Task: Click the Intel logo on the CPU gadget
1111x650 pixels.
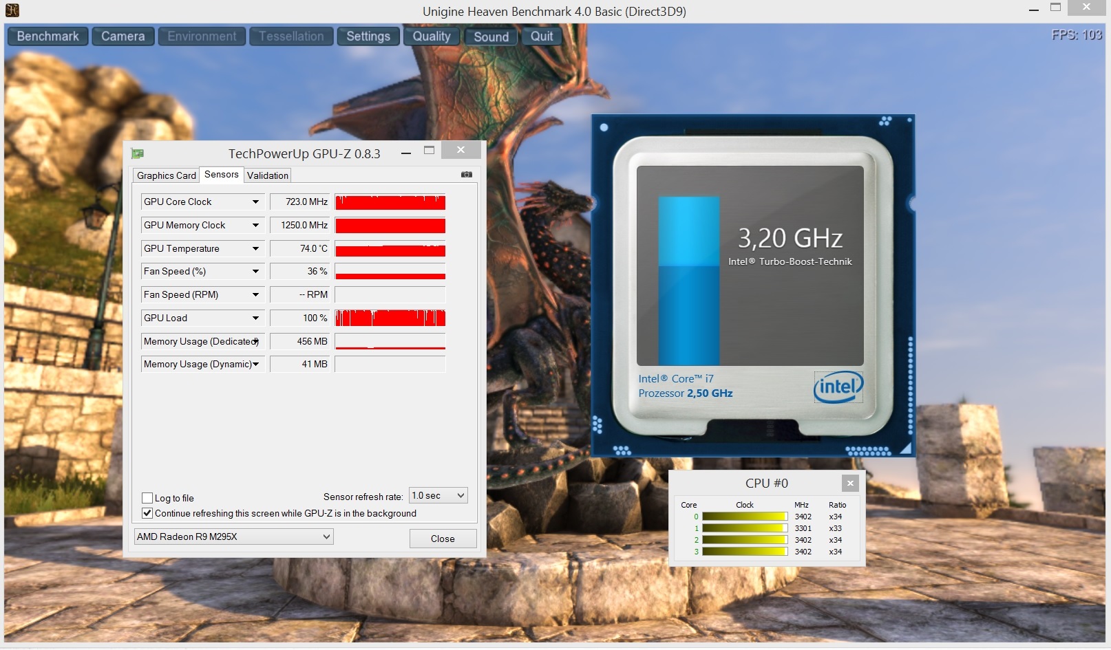Action: 838,387
